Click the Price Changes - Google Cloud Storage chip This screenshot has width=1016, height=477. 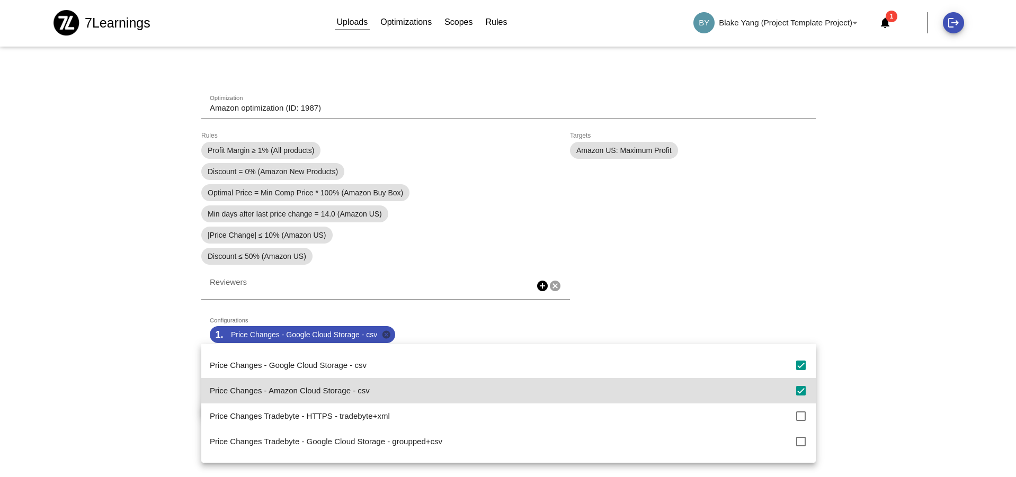302,335
